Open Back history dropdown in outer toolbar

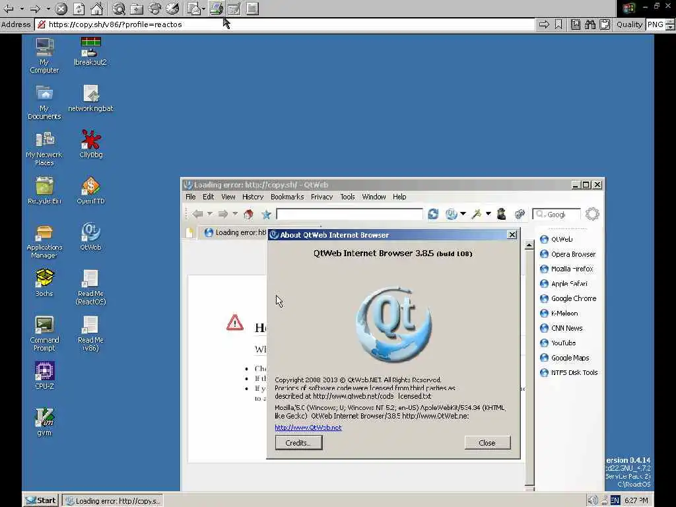tap(22, 8)
